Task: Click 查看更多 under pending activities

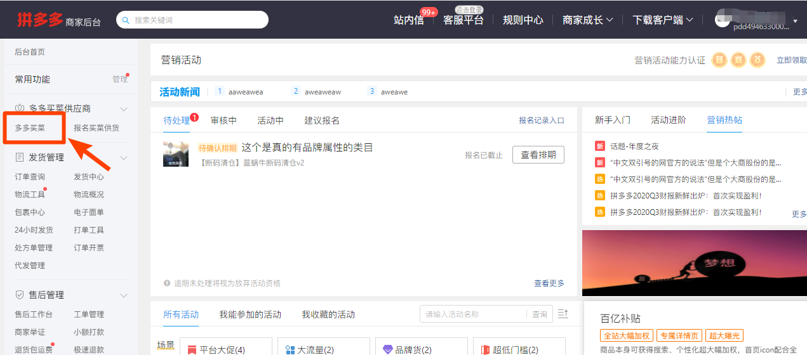Action: tap(549, 283)
